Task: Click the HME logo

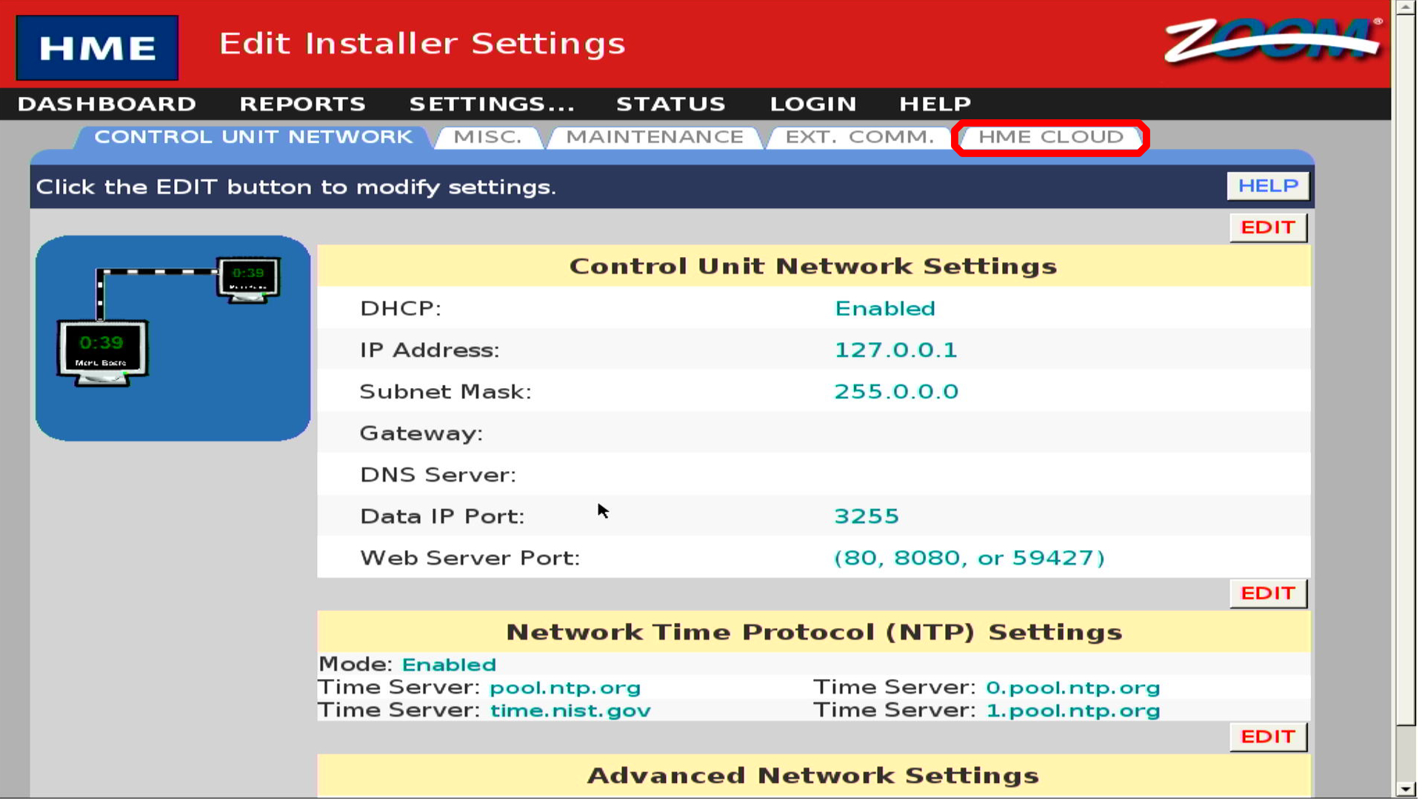Action: [97, 47]
